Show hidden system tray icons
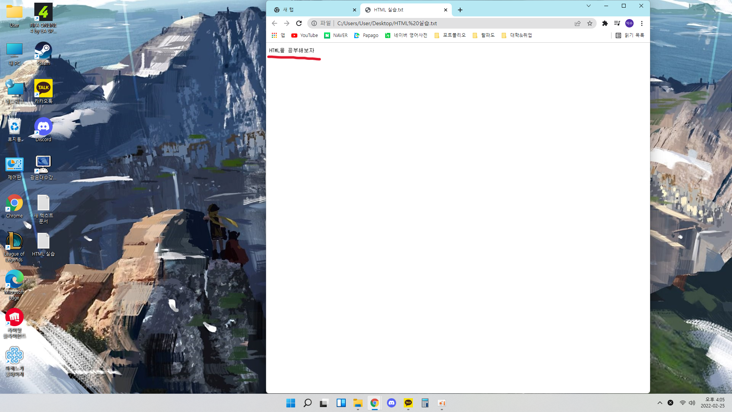Image resolution: width=732 pixels, height=412 pixels. coord(660,403)
